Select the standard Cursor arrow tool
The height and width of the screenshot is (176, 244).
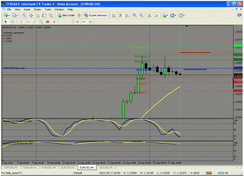tap(6, 22)
